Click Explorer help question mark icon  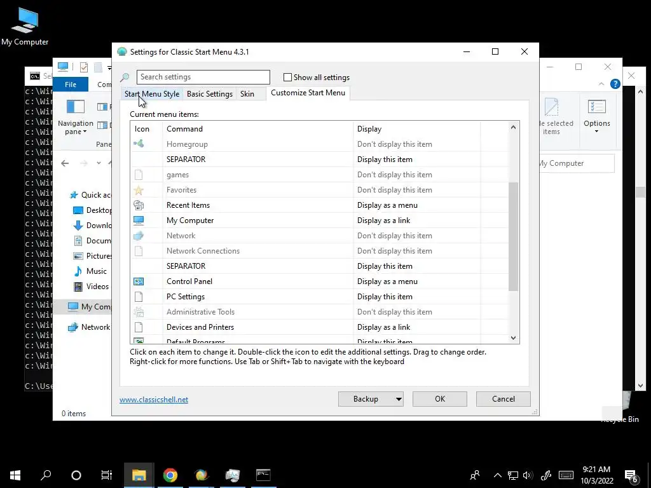coord(615,85)
